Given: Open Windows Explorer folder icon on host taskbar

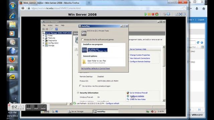Looking at the screenshot, I should coord(12,25).
